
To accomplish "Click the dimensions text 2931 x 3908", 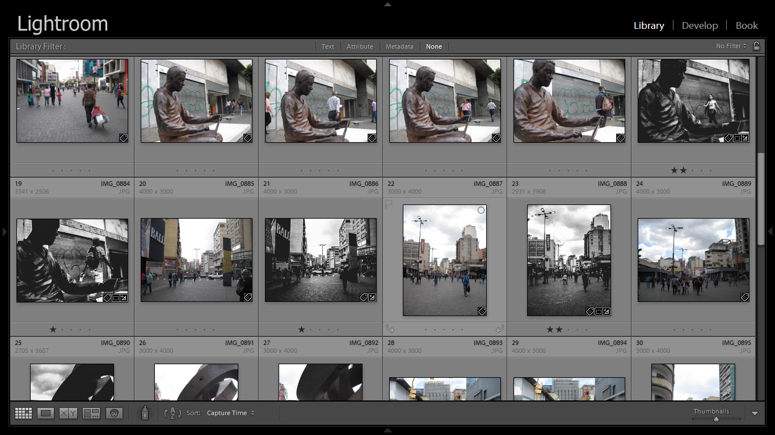I will [x=528, y=191].
